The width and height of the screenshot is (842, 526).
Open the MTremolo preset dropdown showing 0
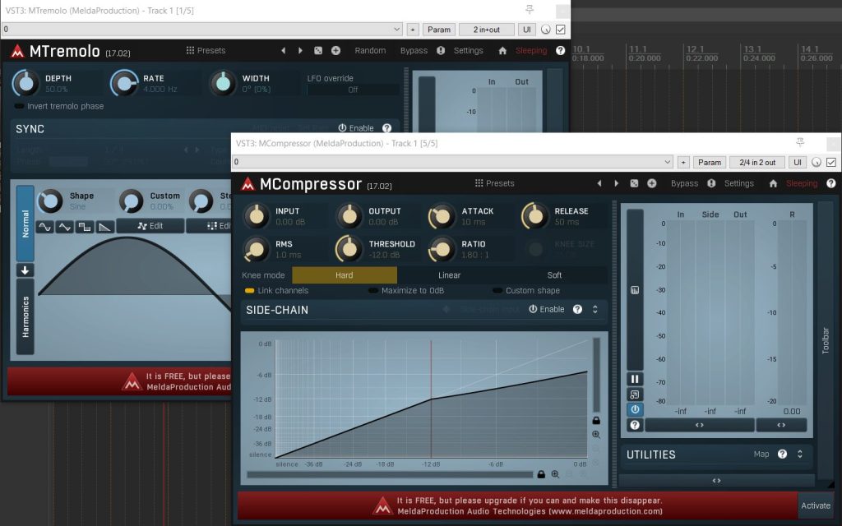(202, 30)
